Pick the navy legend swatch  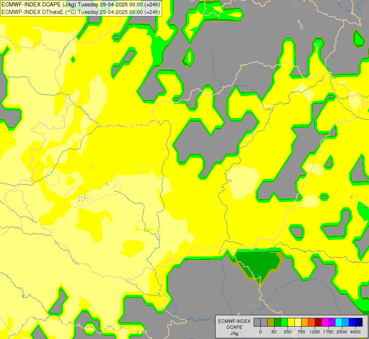click(359, 322)
